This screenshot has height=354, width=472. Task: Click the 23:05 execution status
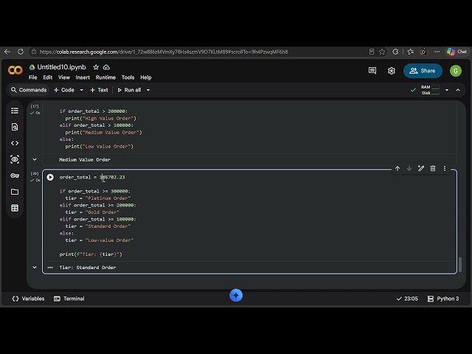[407, 299]
